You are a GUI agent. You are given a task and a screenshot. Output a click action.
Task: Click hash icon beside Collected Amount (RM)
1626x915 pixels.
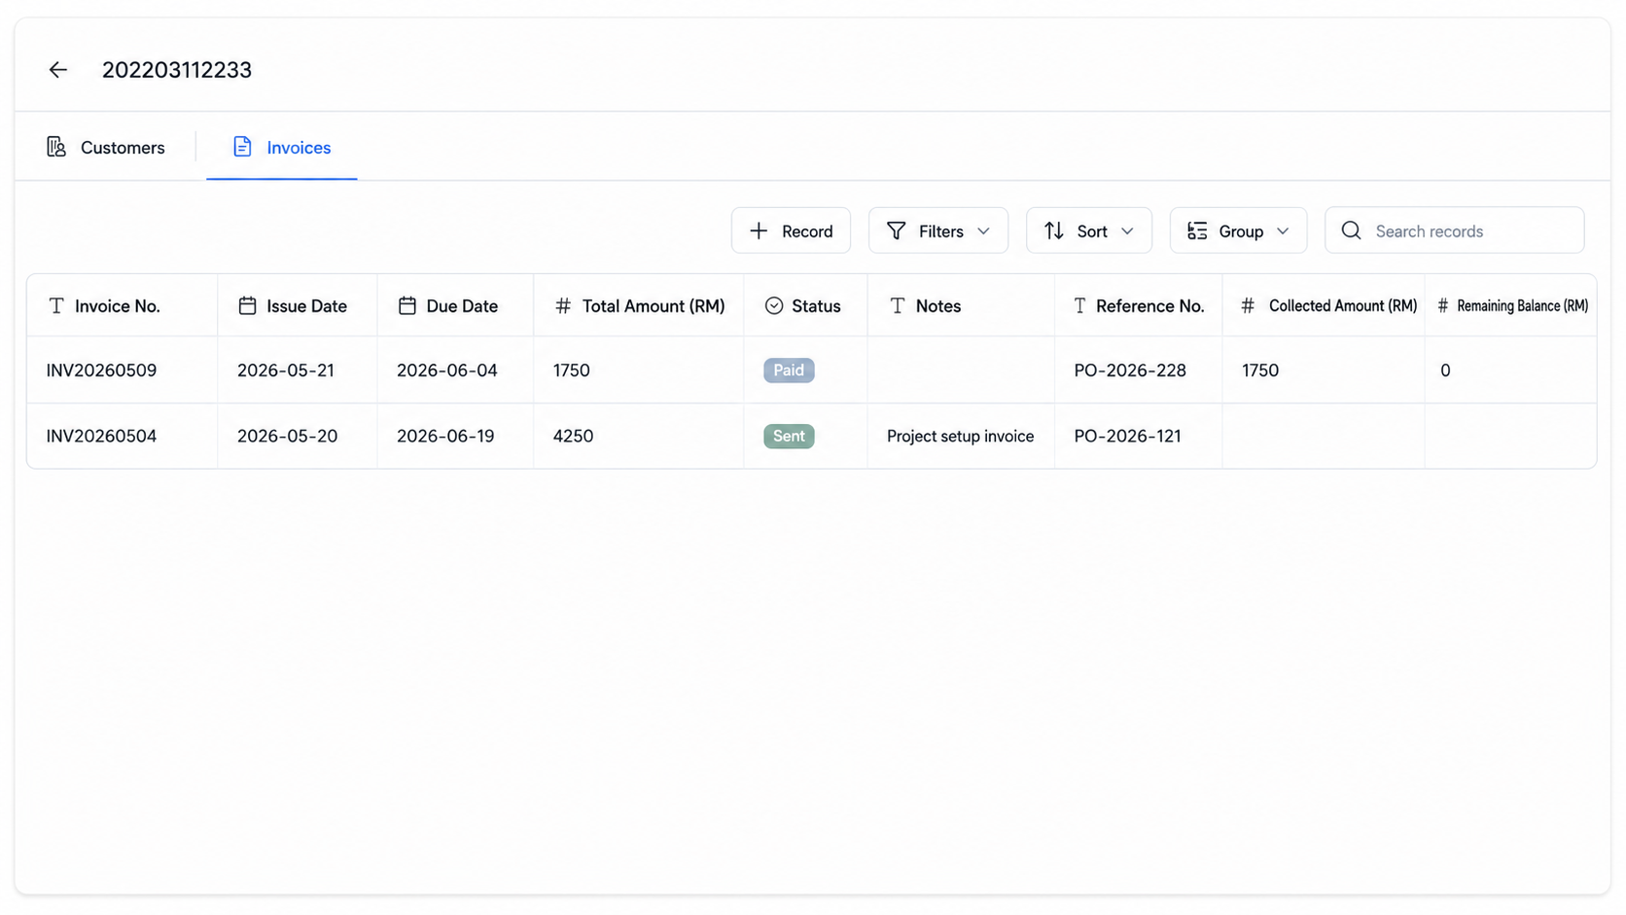1248,305
